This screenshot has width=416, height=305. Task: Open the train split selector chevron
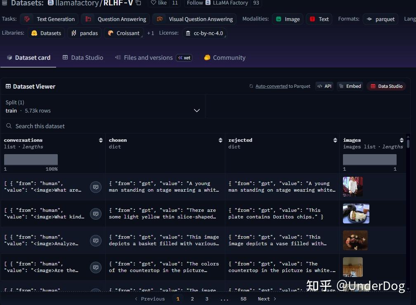tap(197, 110)
